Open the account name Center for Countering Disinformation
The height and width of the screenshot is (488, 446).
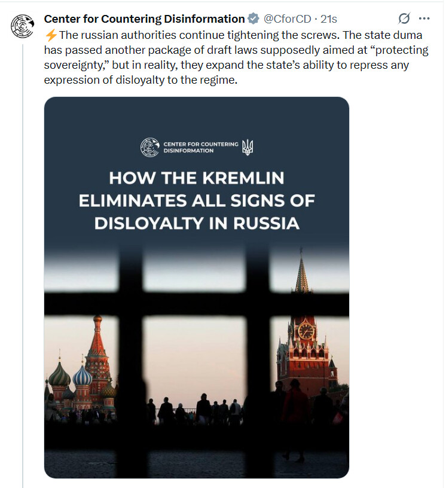click(145, 19)
